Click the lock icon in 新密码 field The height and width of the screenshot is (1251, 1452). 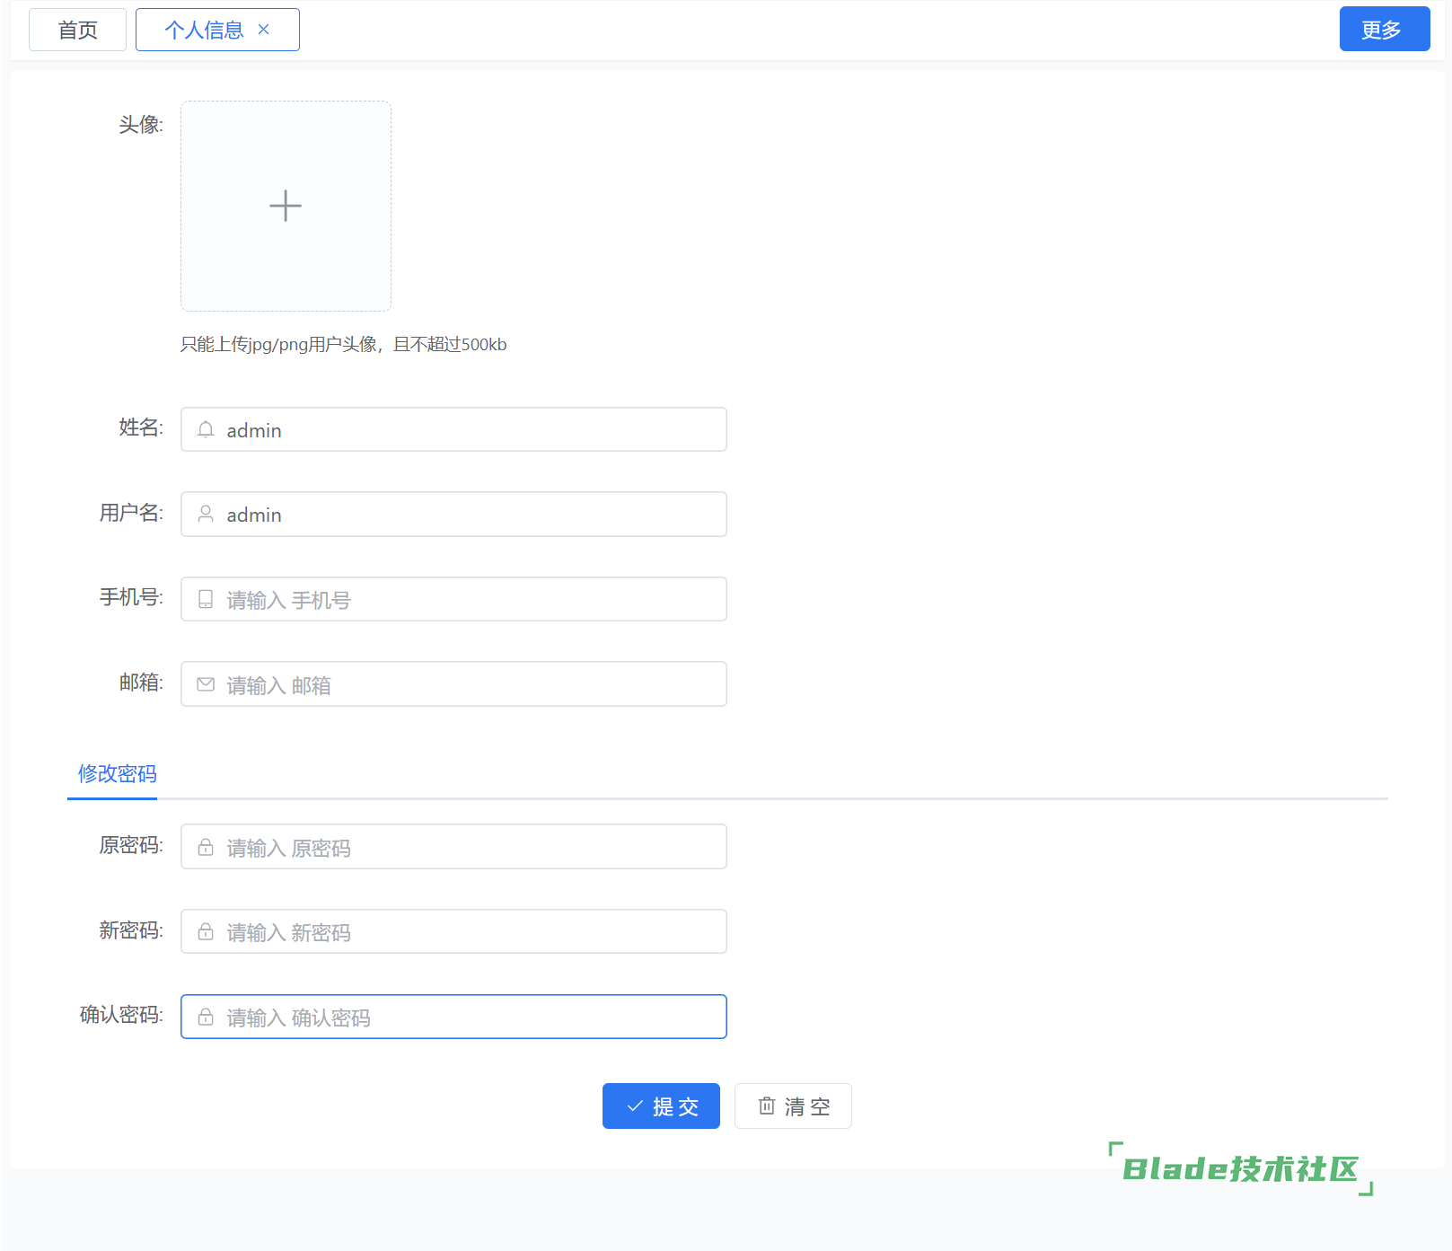point(206,932)
